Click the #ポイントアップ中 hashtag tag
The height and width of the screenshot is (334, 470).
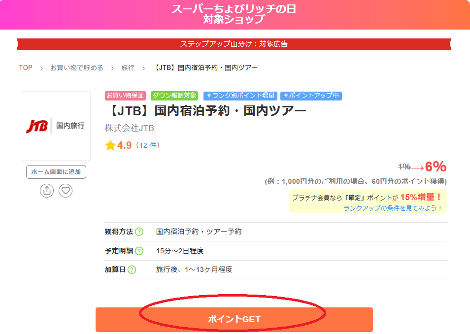[x=311, y=96]
